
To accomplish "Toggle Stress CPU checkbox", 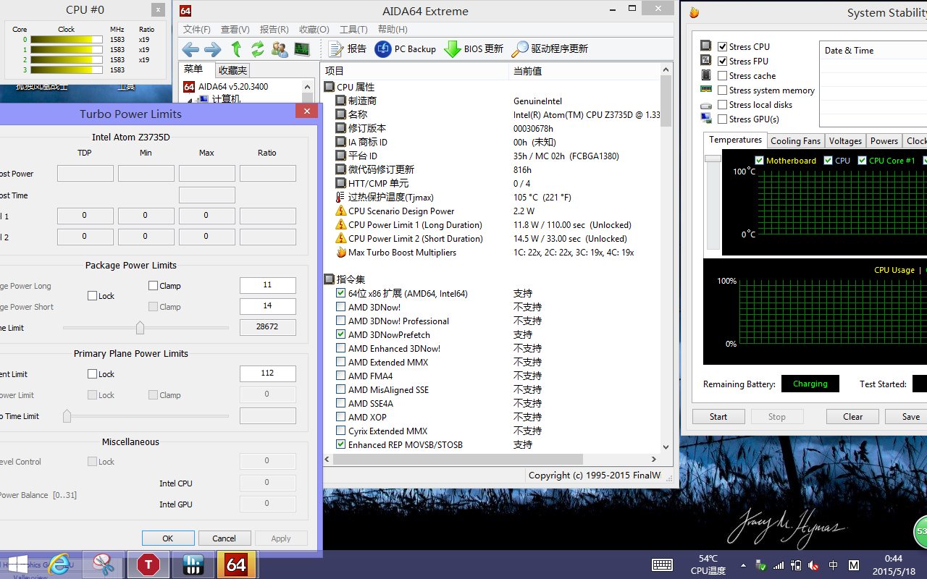I will click(x=722, y=46).
